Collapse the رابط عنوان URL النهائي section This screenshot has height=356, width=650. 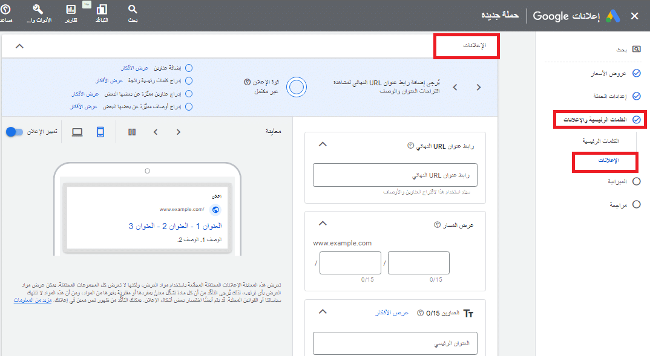pos(323,144)
